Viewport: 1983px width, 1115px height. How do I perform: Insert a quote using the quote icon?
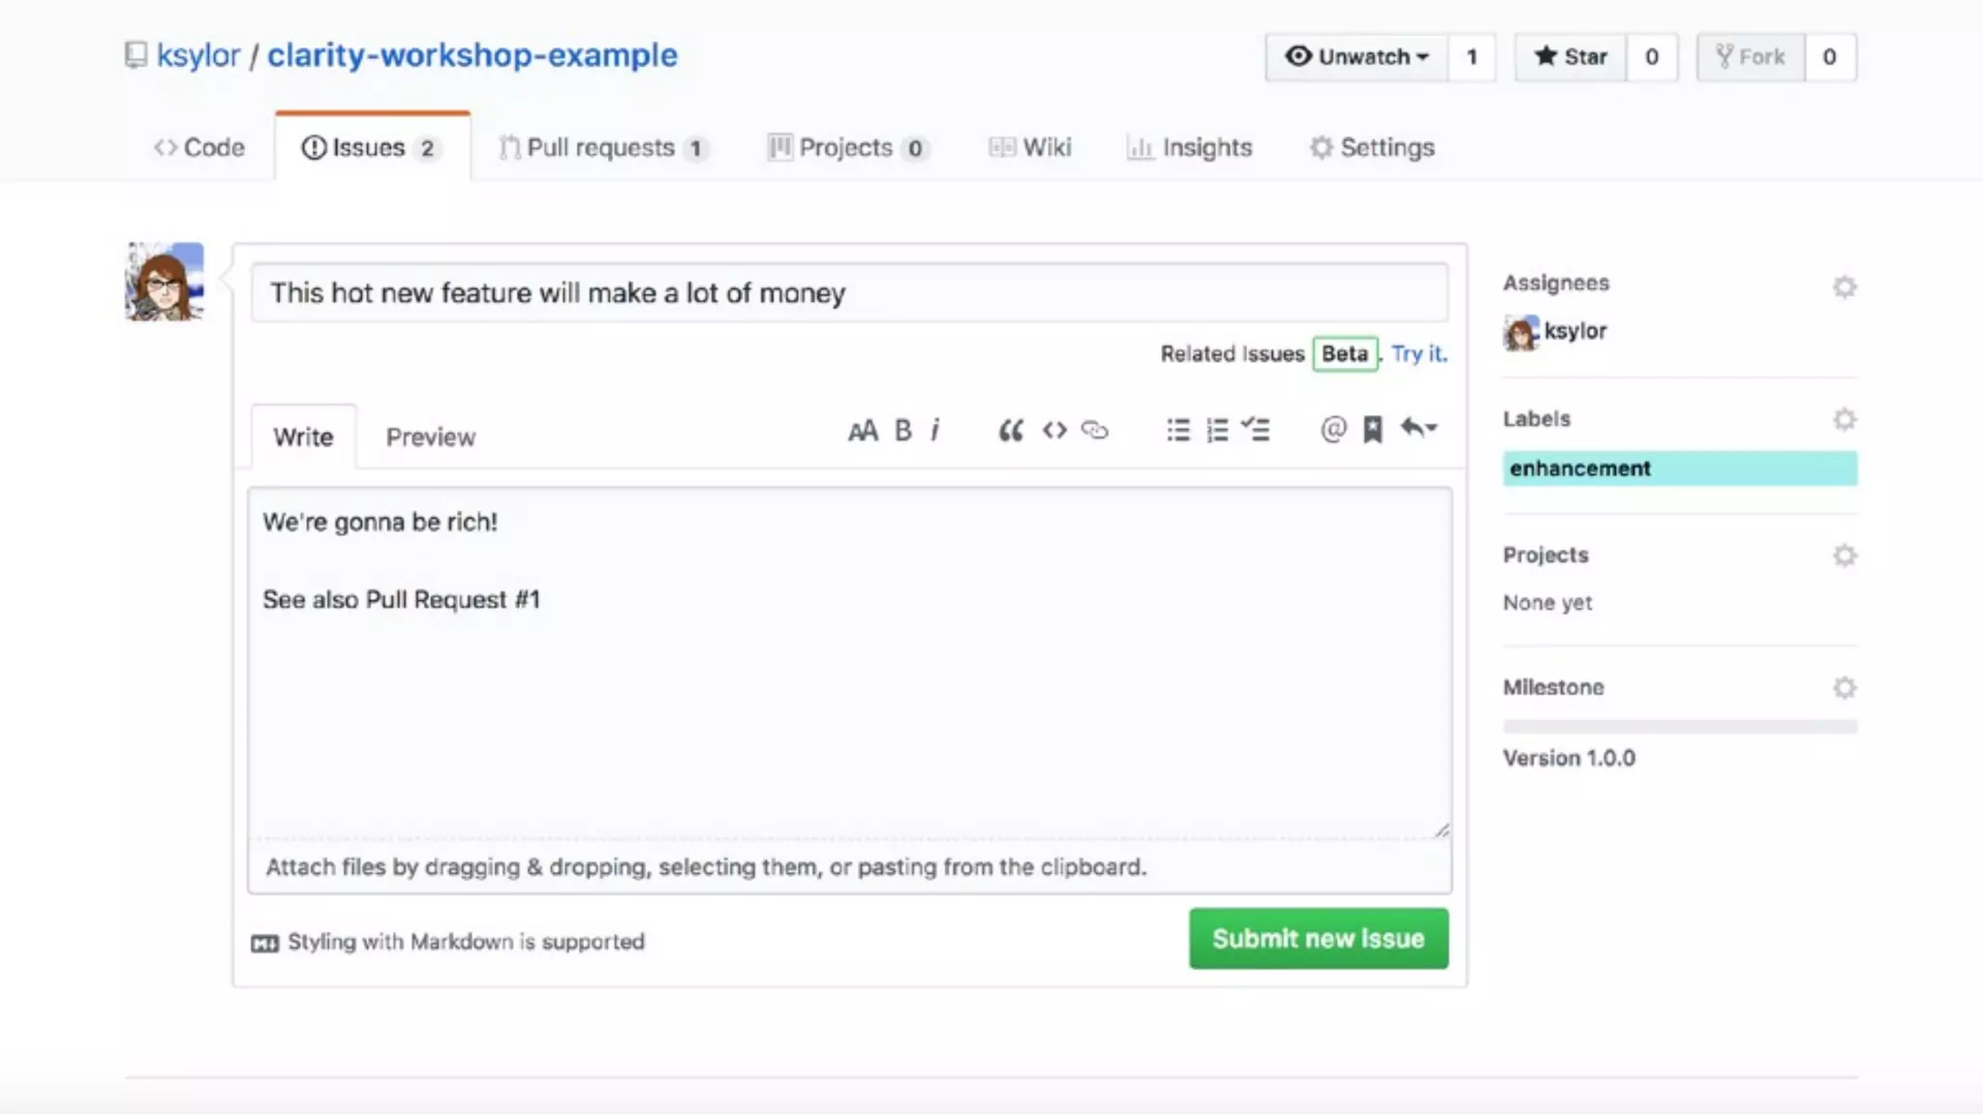click(x=1011, y=431)
